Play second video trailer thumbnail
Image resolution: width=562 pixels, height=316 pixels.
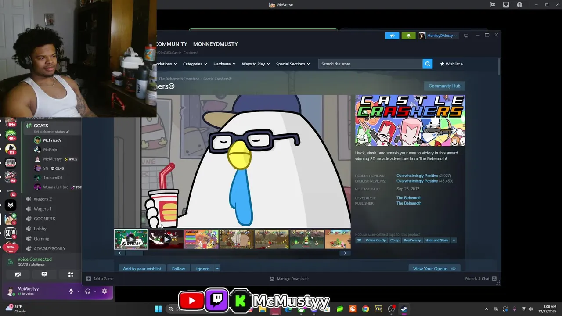click(166, 239)
